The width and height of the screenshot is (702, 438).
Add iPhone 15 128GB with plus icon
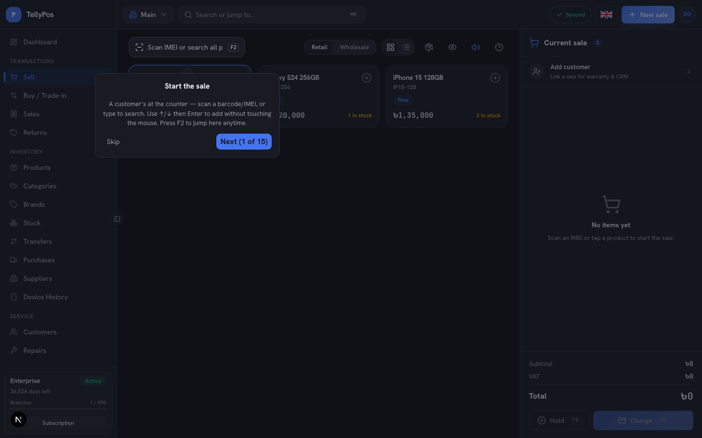point(495,78)
